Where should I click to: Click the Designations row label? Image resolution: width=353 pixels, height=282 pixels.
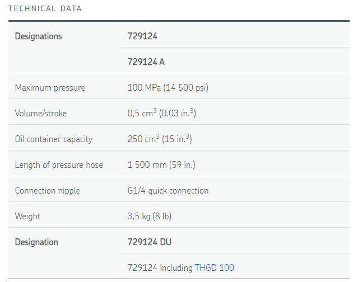tap(38, 36)
